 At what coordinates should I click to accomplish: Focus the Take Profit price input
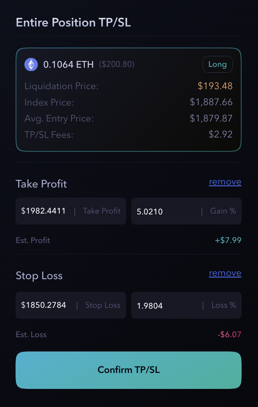[x=44, y=211]
